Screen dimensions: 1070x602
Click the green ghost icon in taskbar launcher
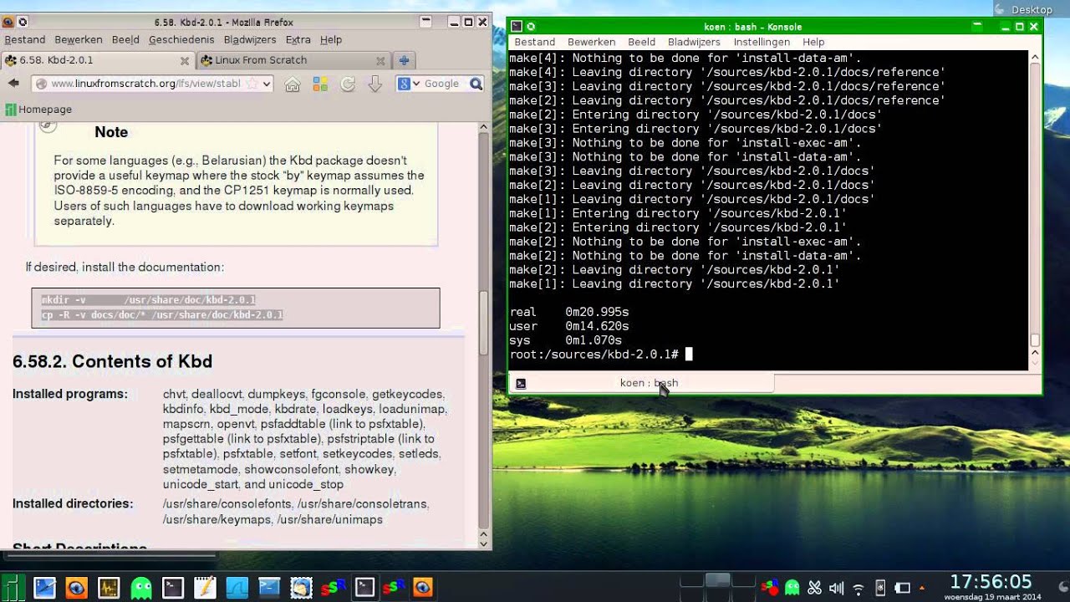[140, 588]
